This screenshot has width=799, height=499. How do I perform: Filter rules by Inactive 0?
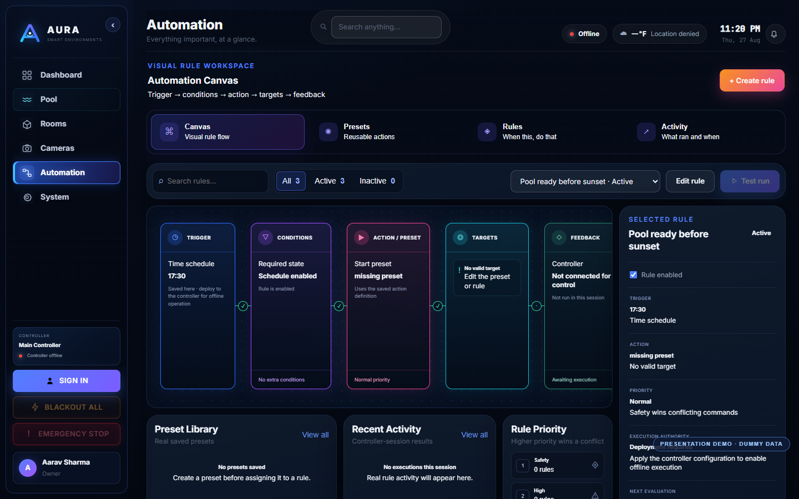click(377, 181)
